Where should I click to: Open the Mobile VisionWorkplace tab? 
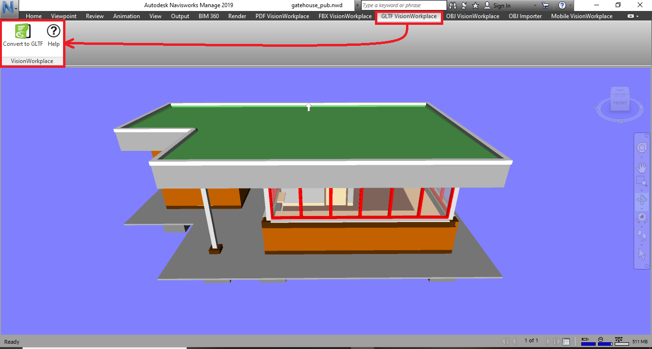[x=582, y=16]
